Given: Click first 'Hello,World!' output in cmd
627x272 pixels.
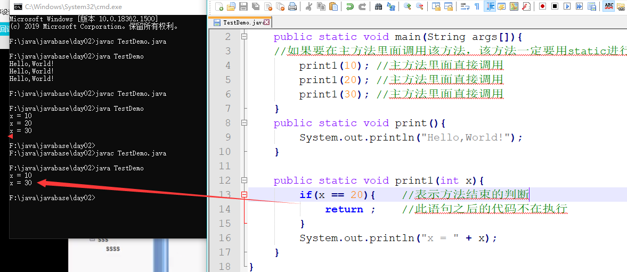Looking at the screenshot, I should [x=31, y=64].
